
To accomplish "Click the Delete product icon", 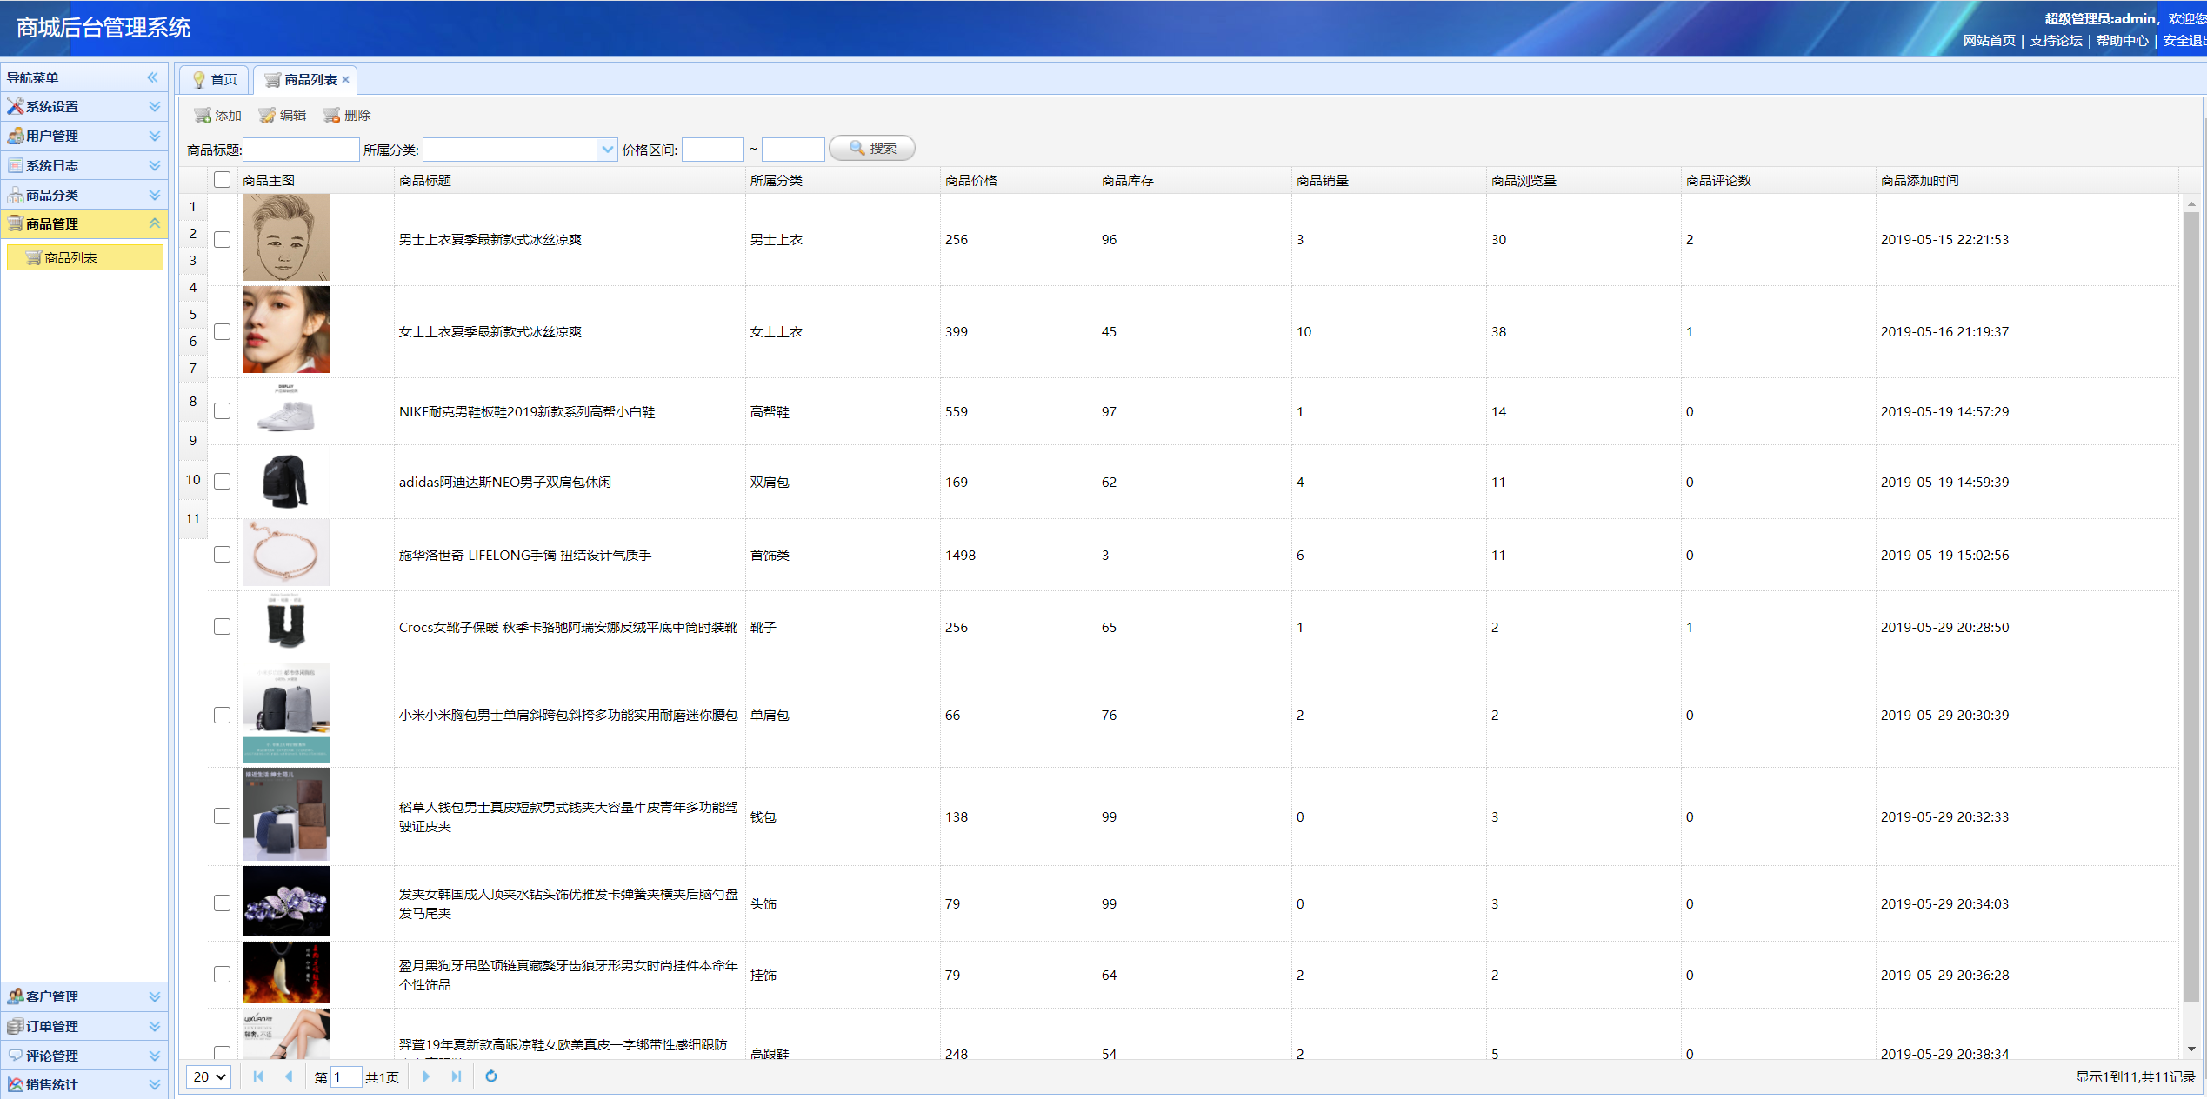I will (331, 116).
